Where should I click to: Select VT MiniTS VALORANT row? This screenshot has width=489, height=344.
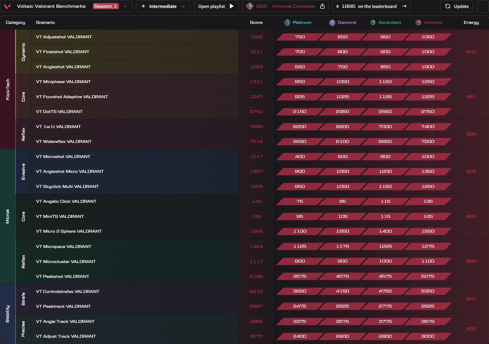[x=135, y=216]
